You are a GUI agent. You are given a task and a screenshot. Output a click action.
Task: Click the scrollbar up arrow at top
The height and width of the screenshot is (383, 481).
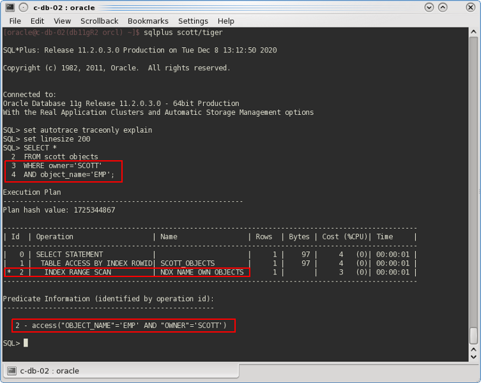473,32
